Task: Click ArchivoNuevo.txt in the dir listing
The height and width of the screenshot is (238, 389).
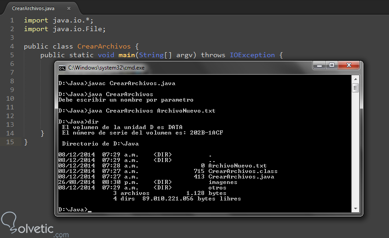Action: tap(237, 166)
